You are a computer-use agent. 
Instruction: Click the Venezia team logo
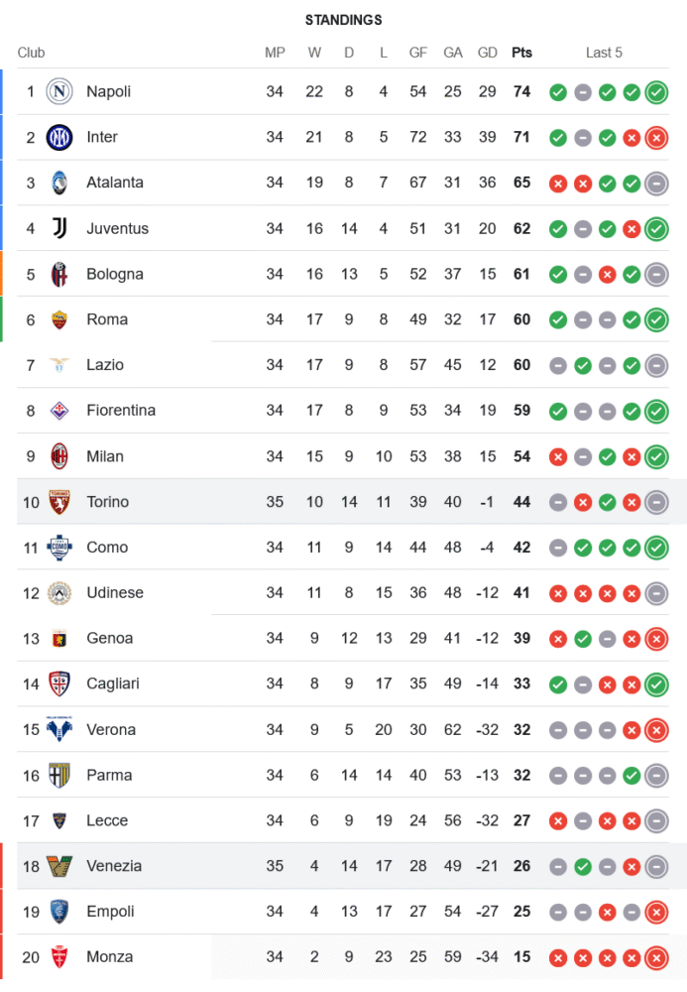[x=59, y=866]
